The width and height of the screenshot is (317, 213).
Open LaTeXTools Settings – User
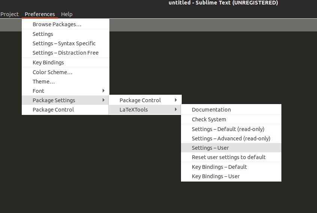(x=231, y=148)
